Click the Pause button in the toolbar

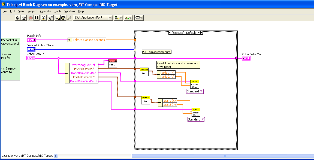[x=37, y=18]
